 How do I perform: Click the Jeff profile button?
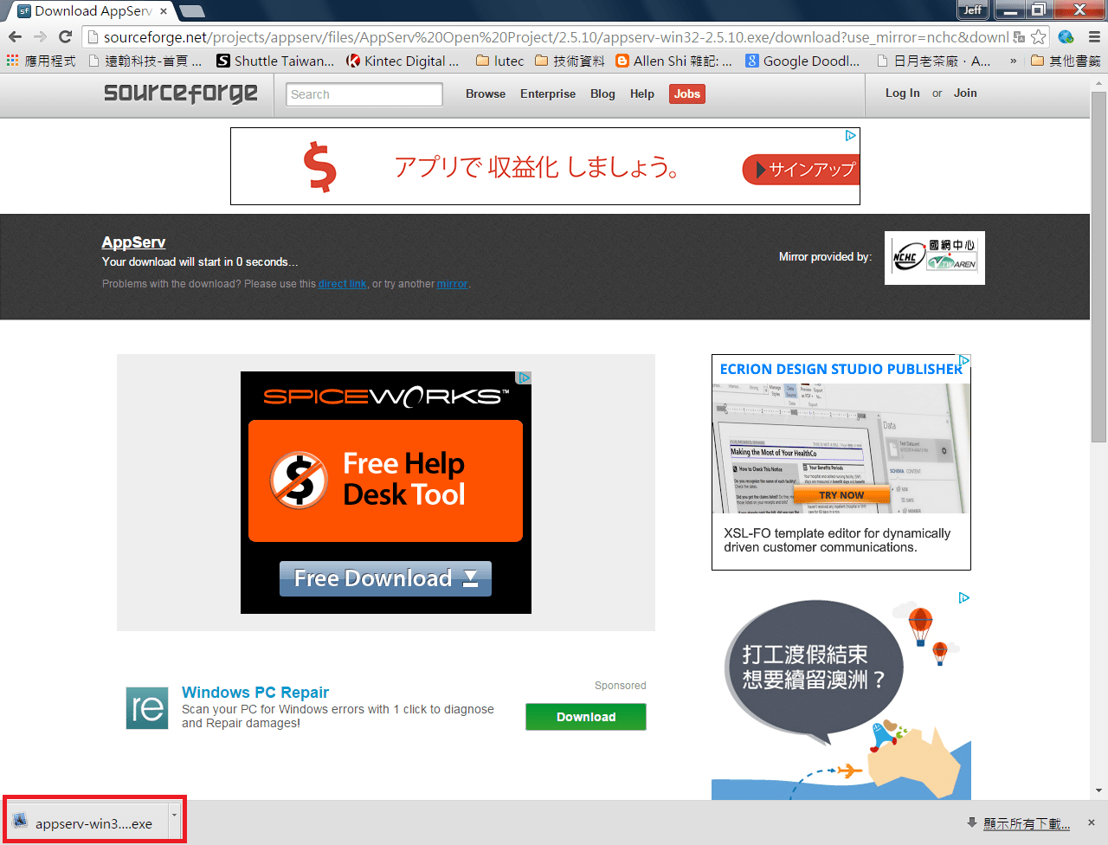pyautogui.click(x=973, y=10)
